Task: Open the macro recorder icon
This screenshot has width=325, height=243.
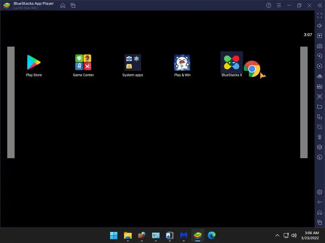Action: click(x=320, y=56)
